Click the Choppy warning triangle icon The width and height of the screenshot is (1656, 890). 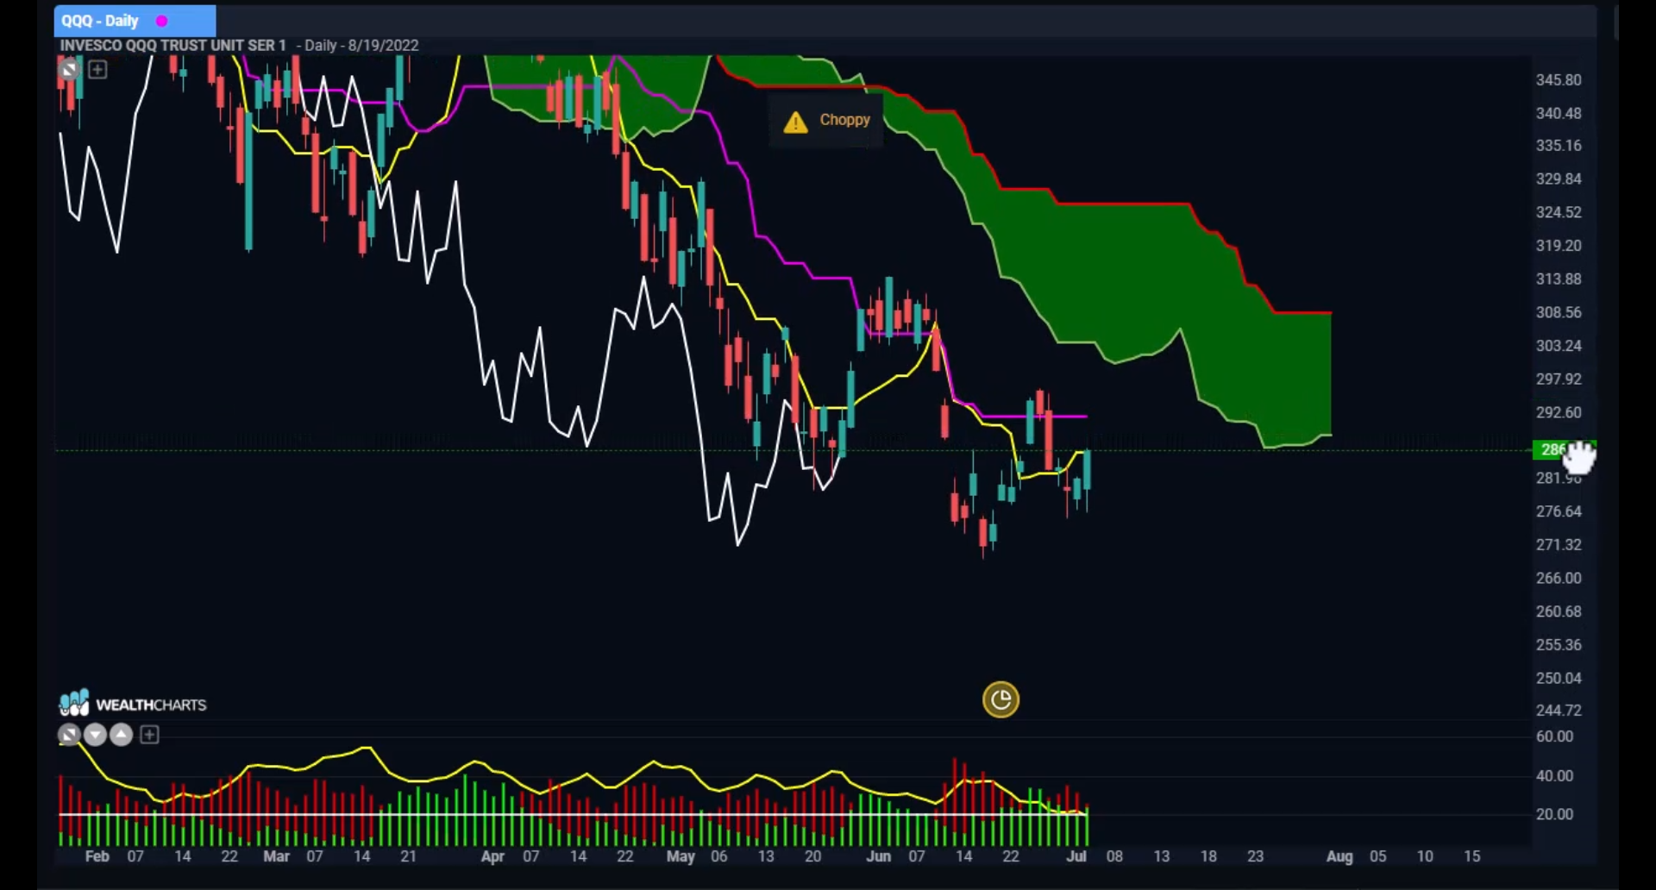tap(795, 122)
